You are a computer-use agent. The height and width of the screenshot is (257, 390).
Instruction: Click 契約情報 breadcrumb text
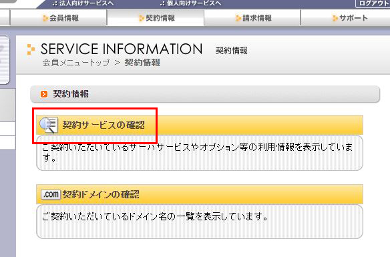tap(142, 63)
